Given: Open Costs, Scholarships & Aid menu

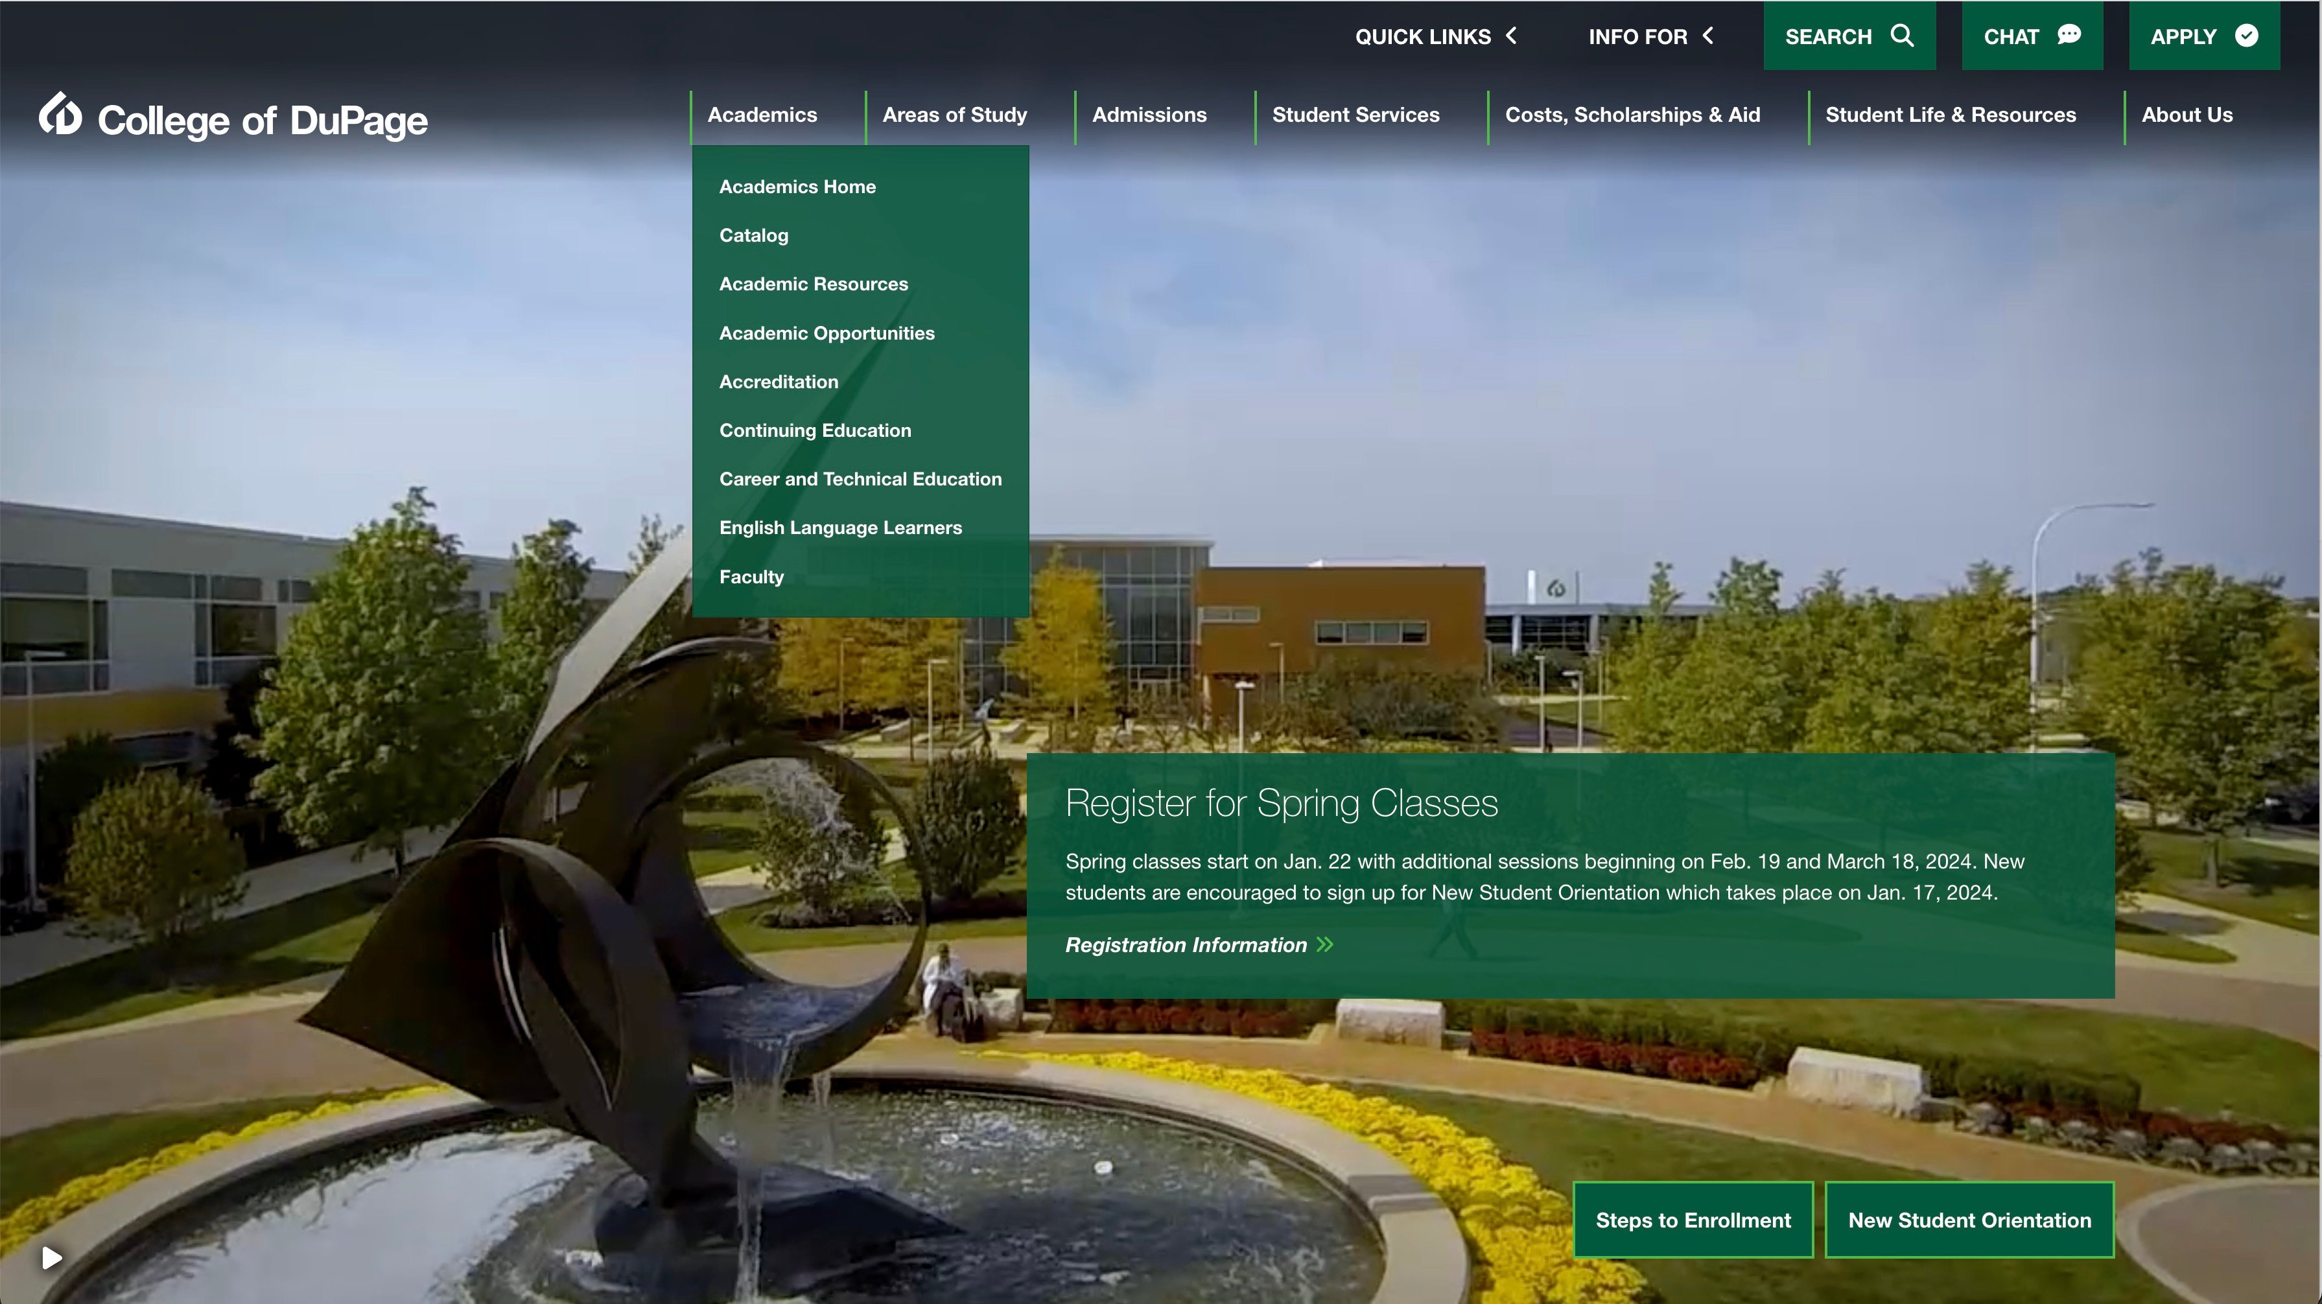Looking at the screenshot, I should [1632, 115].
